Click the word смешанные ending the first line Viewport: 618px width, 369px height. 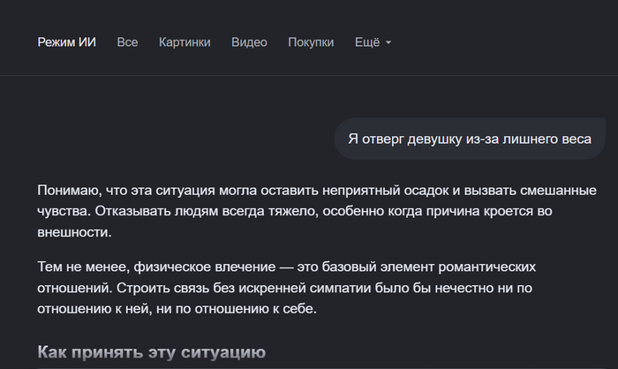coord(559,191)
